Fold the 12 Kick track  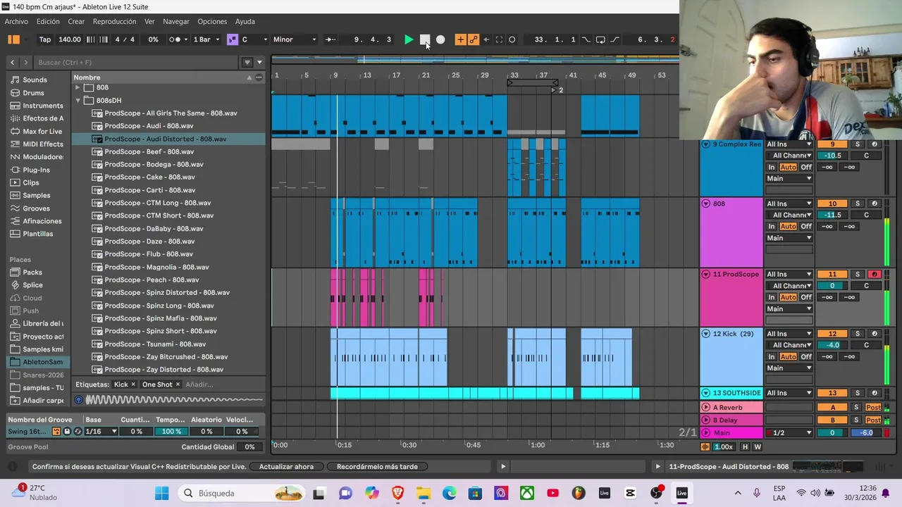pyautogui.click(x=705, y=334)
